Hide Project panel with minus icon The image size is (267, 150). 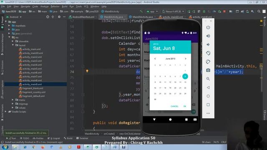pos(64,17)
